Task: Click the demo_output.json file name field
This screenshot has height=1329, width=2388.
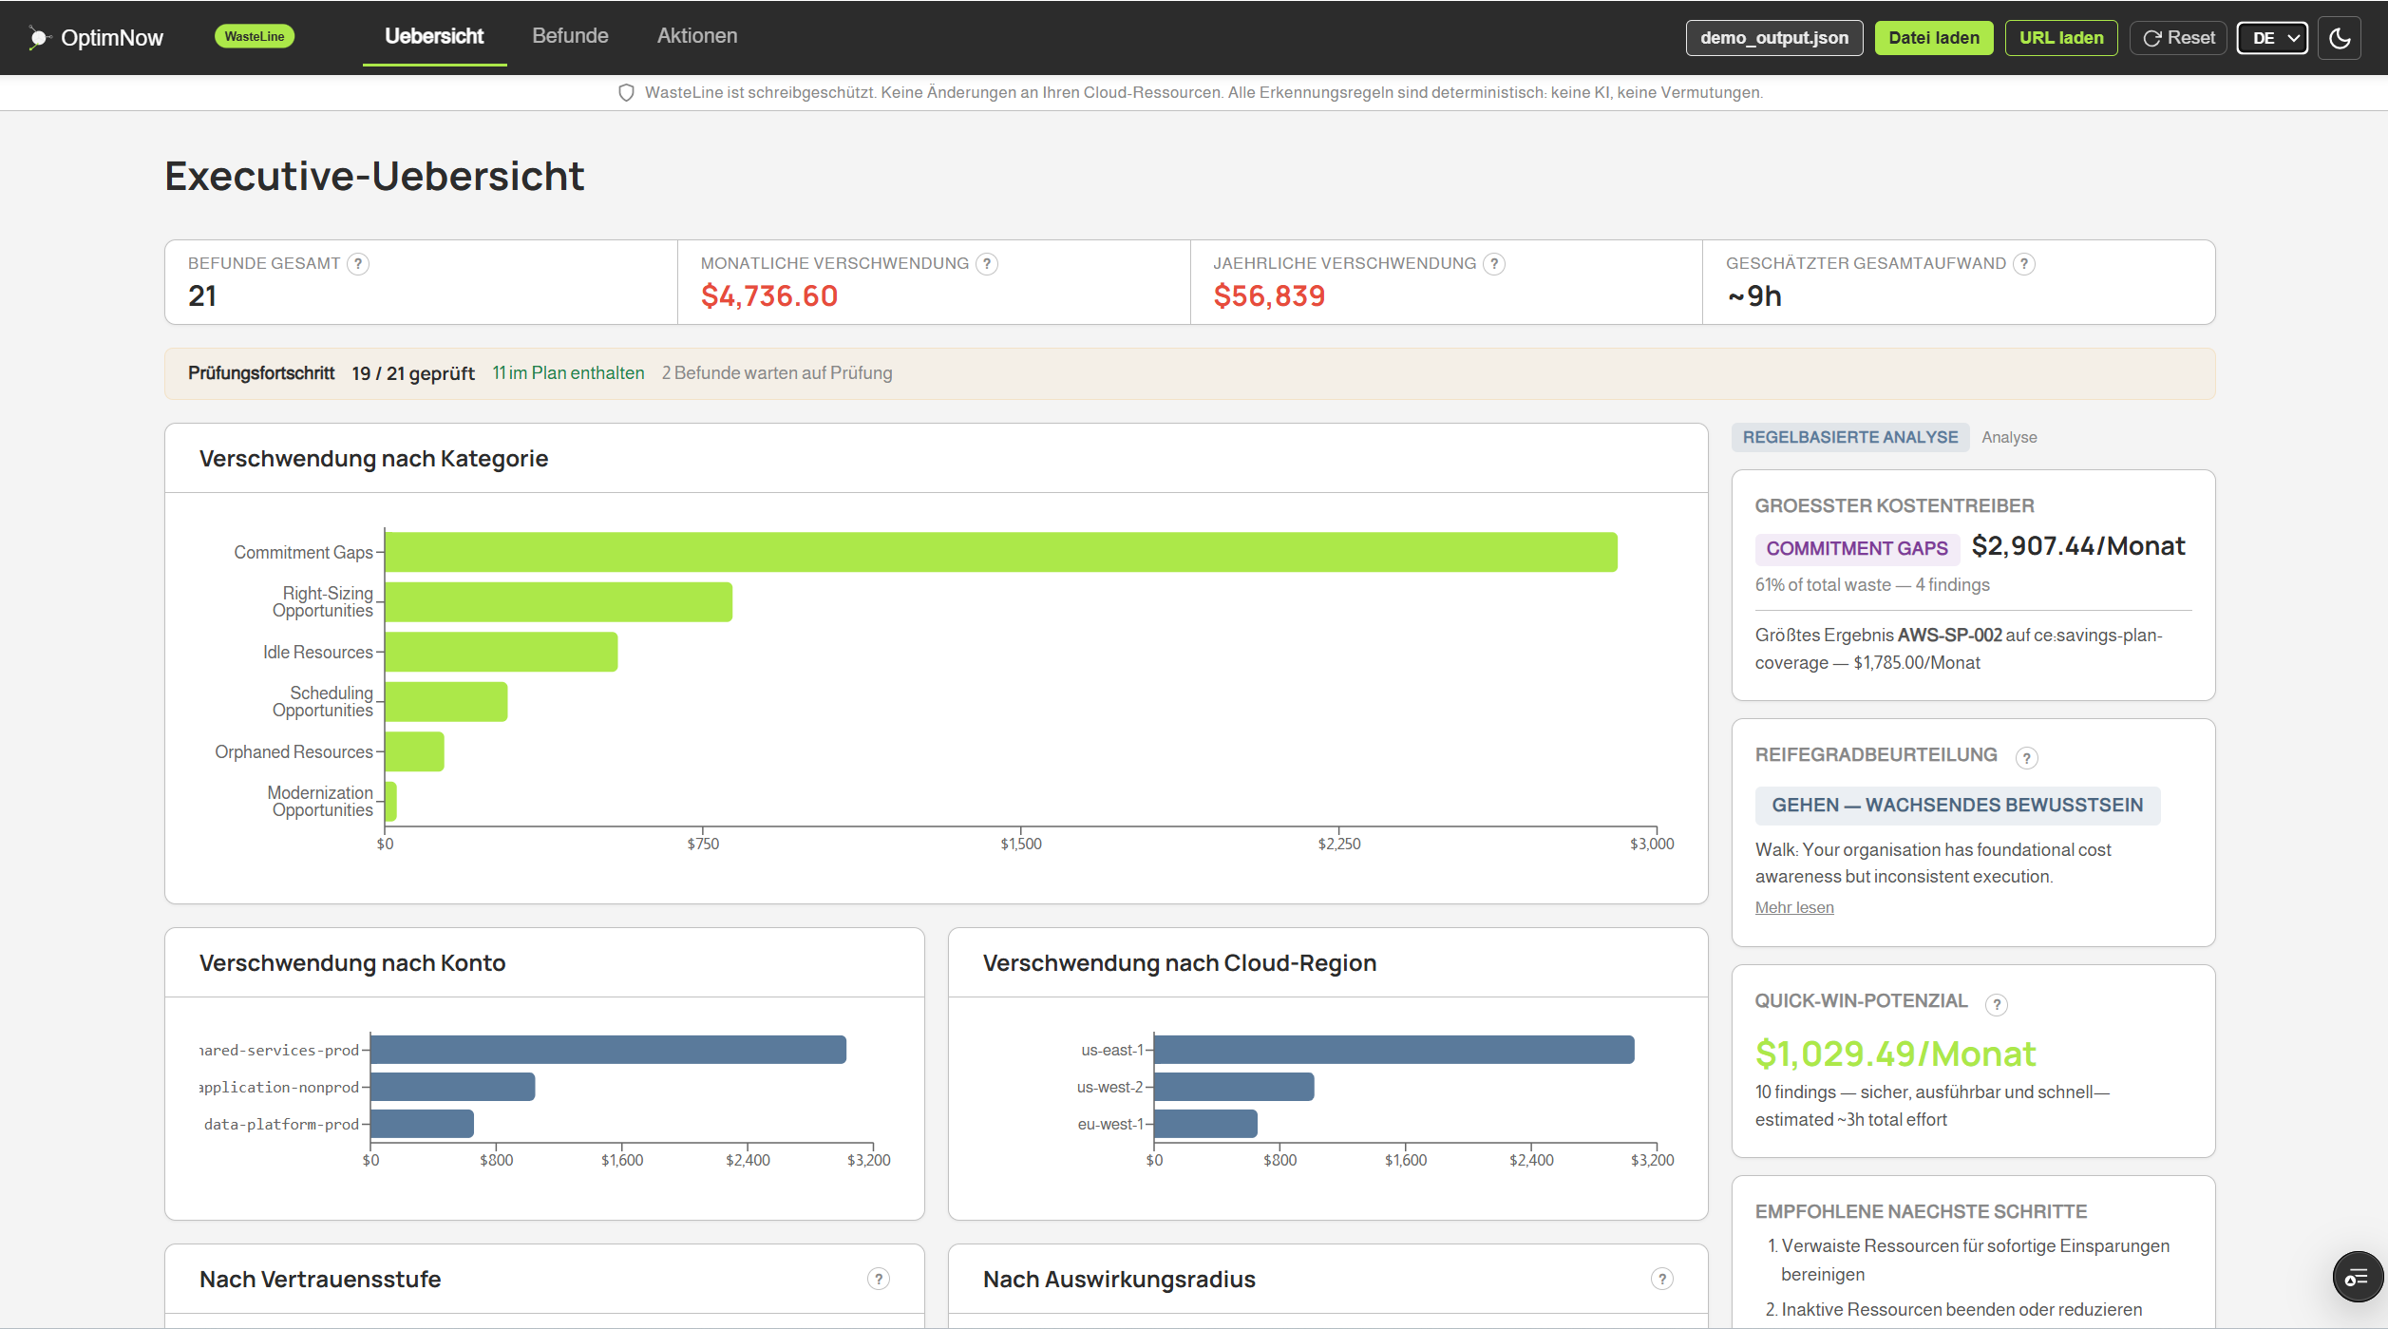Action: pos(1773,38)
